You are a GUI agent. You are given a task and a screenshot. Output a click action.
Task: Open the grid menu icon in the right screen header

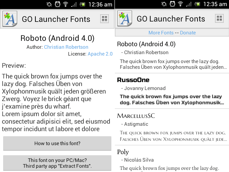pyautogui.click(x=219, y=18)
